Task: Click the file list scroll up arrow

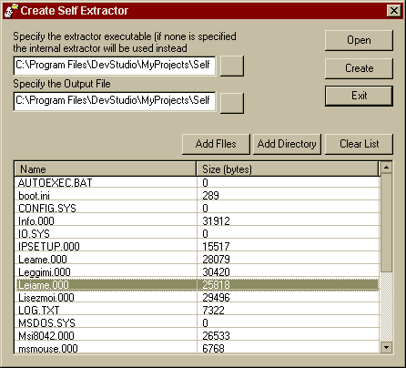Action: coord(386,167)
